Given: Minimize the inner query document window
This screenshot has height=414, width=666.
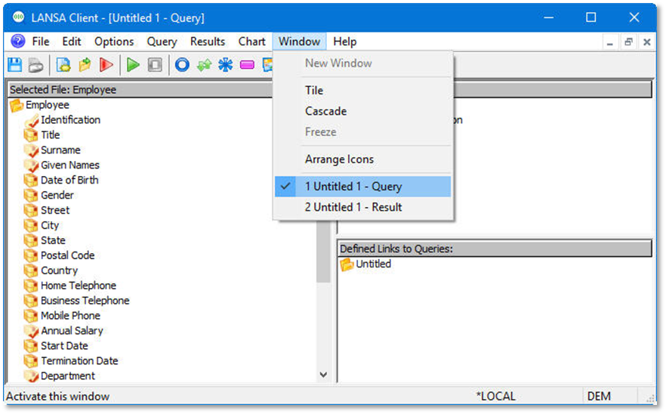Looking at the screenshot, I should pyautogui.click(x=610, y=42).
